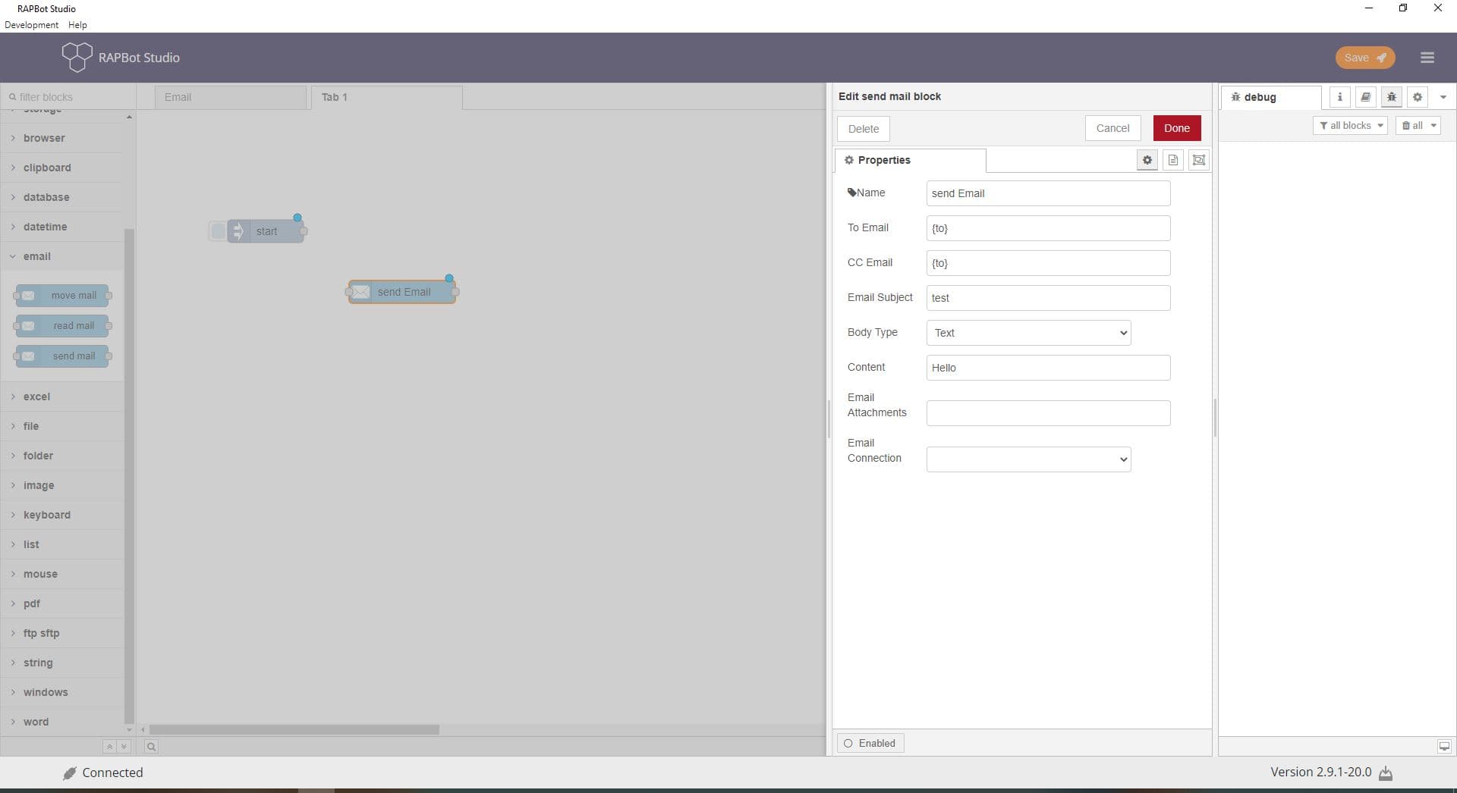The height and width of the screenshot is (793, 1457).
Task: Expand the windows category
Action: click(61, 692)
